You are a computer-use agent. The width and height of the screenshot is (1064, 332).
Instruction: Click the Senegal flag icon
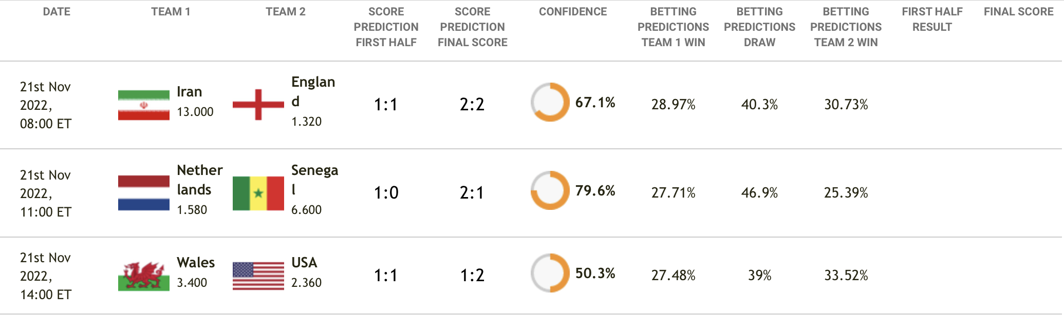(258, 193)
